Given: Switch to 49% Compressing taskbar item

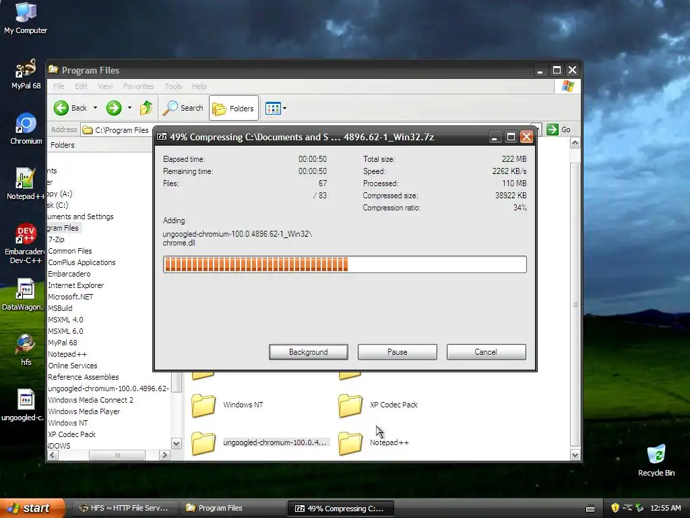Looking at the screenshot, I should pos(340,509).
